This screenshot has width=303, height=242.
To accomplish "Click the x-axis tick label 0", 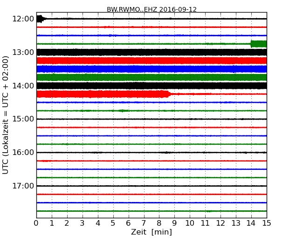I will pyautogui.click(x=36, y=223).
